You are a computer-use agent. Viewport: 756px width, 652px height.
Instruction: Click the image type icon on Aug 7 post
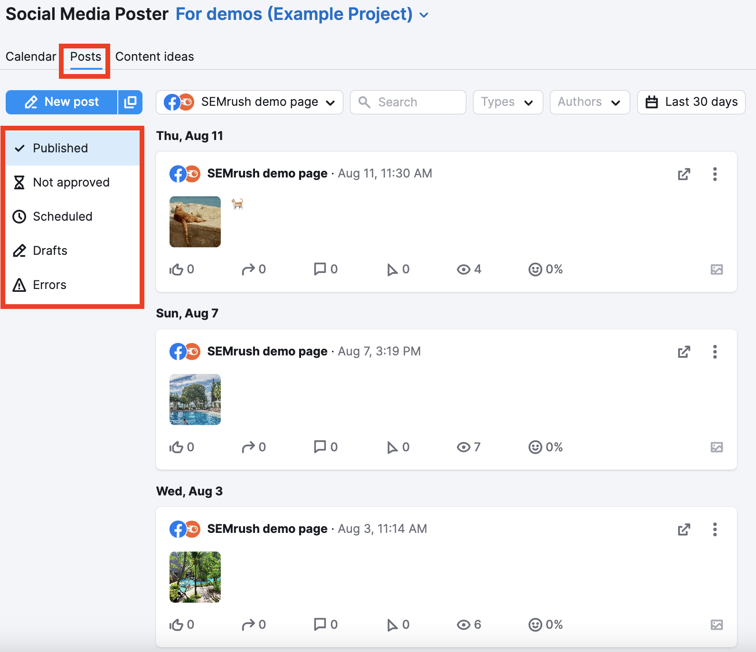tap(717, 447)
